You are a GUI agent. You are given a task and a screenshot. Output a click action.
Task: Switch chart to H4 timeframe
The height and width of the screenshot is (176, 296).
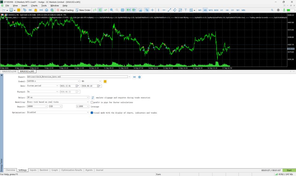point(227,10)
